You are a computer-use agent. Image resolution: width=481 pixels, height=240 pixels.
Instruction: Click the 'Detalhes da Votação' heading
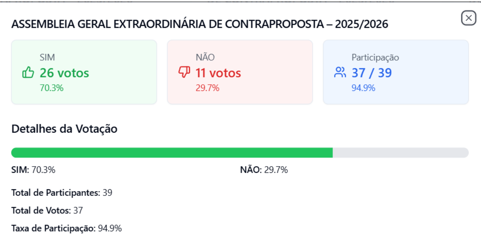pyautogui.click(x=64, y=129)
